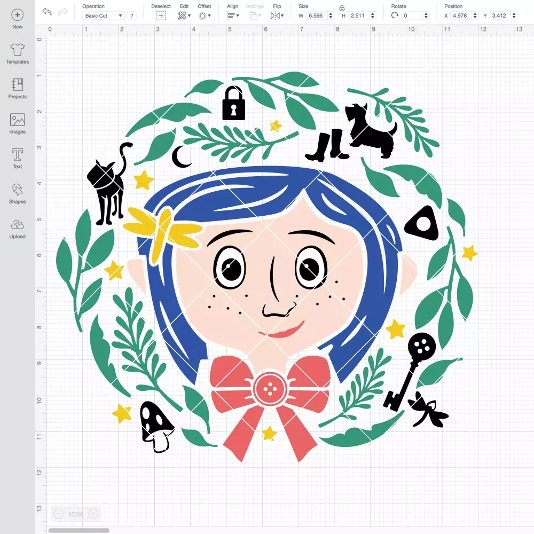
Task: Click the X position field
Action: [x=461, y=15]
